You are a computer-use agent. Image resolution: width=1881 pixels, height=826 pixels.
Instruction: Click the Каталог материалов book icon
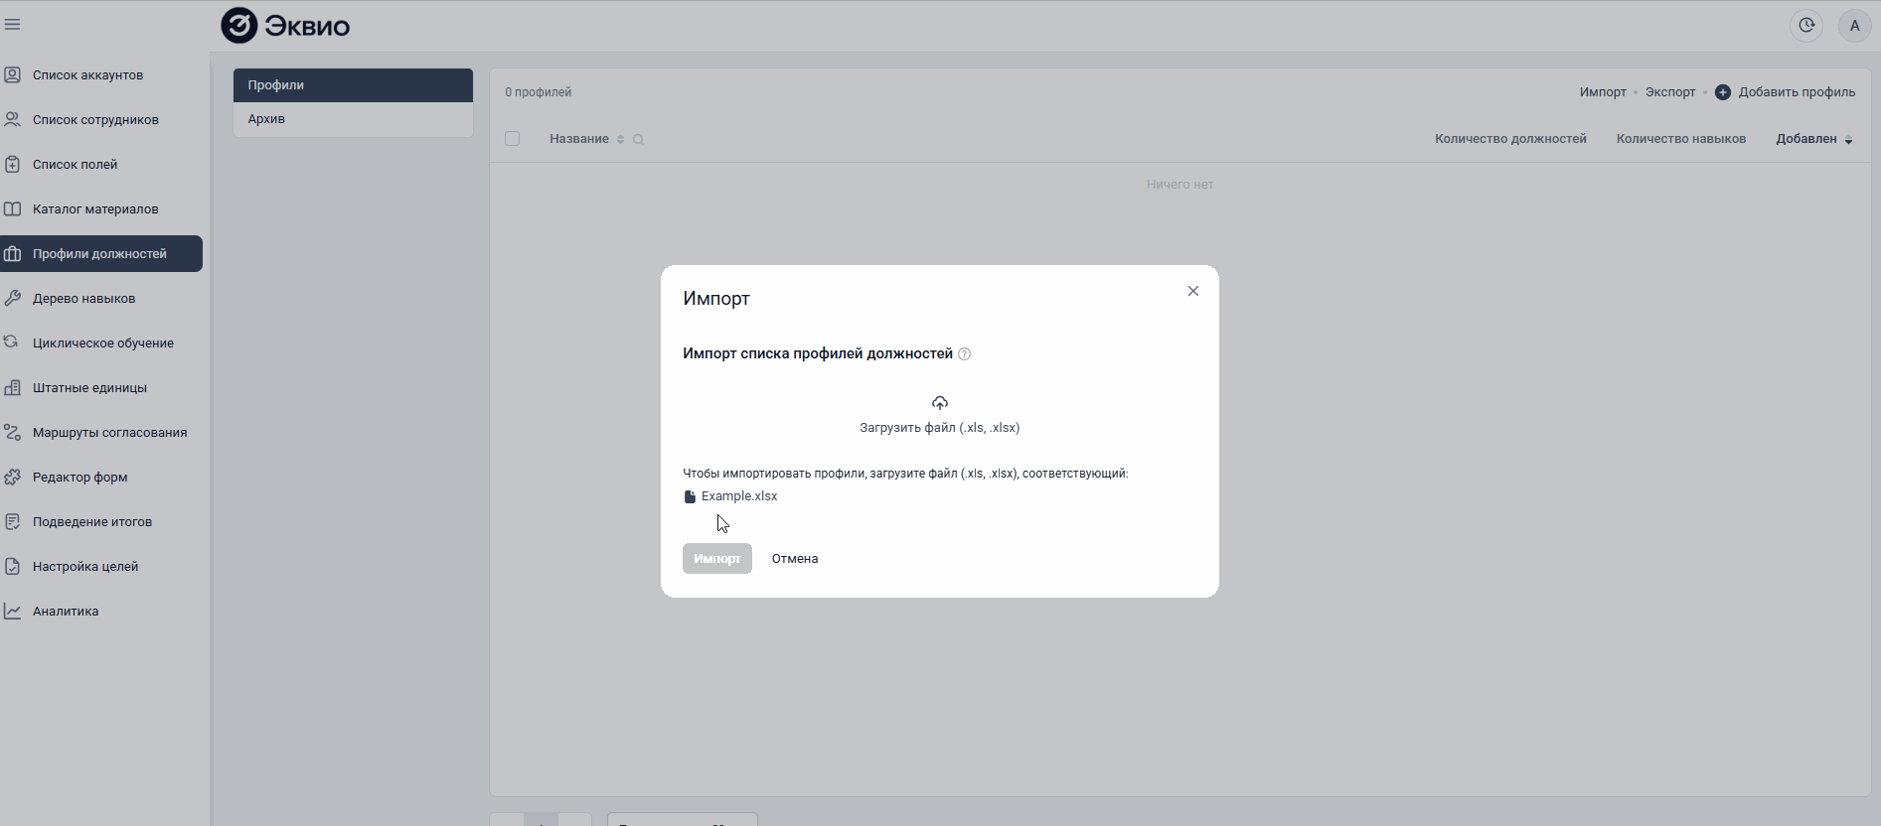click(x=13, y=208)
